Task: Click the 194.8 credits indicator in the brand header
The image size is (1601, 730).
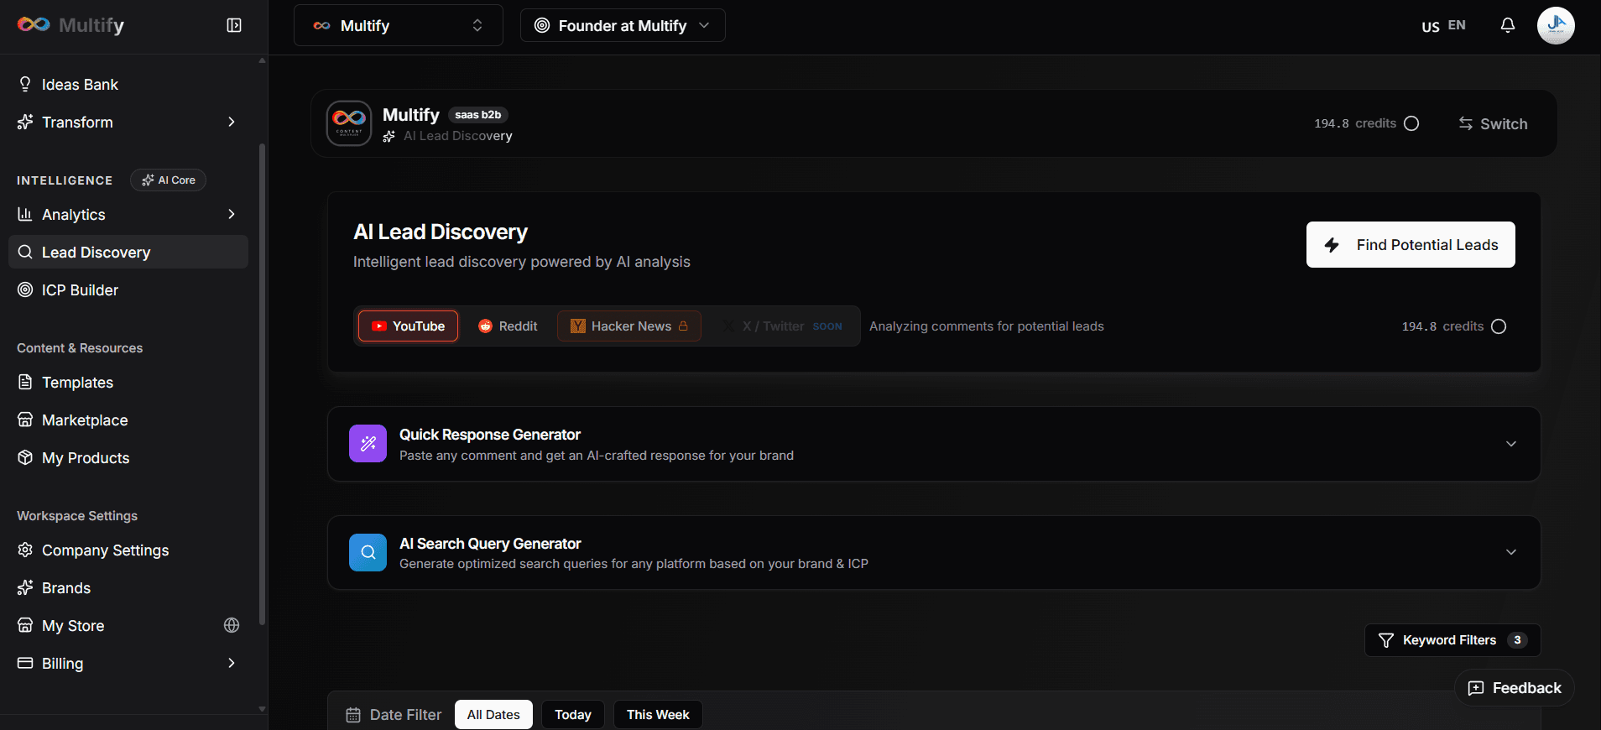Action: [1366, 123]
